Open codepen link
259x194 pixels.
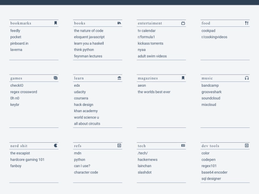pyautogui.click(x=209, y=160)
